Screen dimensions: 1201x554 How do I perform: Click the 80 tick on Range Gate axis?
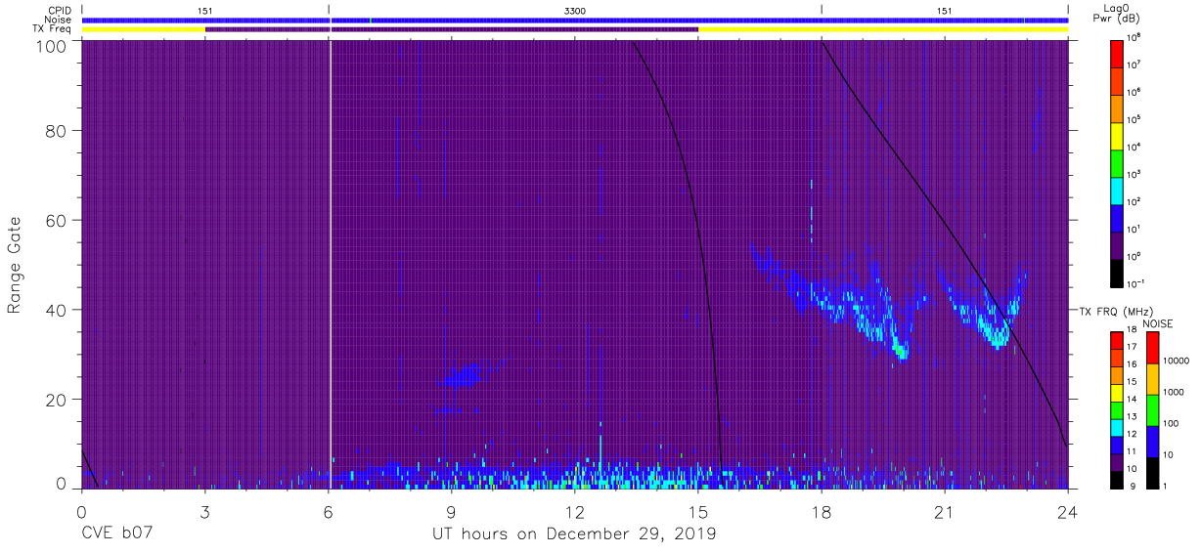(56, 130)
